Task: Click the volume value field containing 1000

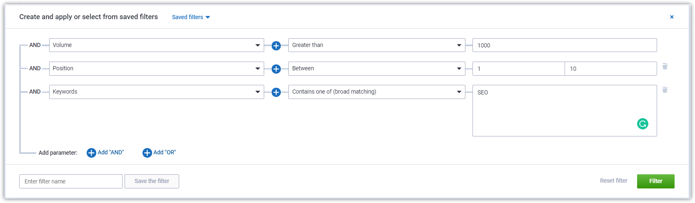Action: tap(565, 45)
